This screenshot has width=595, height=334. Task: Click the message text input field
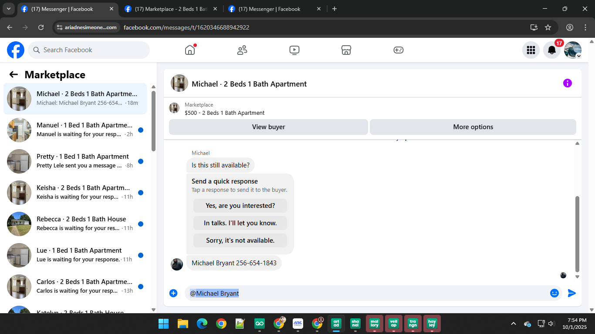pos(367,293)
